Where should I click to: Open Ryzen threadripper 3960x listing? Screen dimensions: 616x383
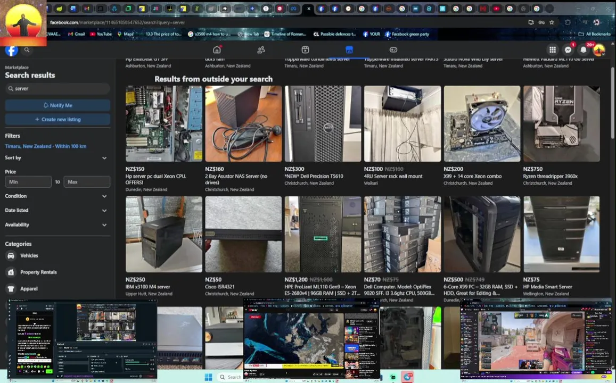click(561, 123)
